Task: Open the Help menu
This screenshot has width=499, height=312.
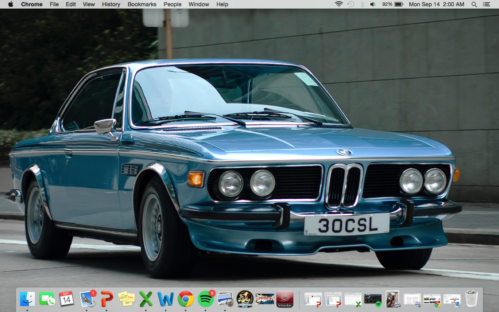Action: [222, 4]
